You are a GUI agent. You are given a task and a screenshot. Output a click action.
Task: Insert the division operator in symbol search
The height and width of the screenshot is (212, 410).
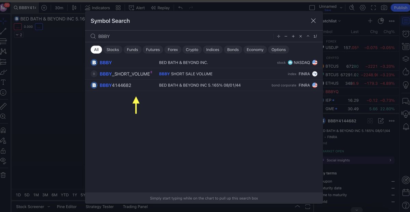[x=278, y=36]
